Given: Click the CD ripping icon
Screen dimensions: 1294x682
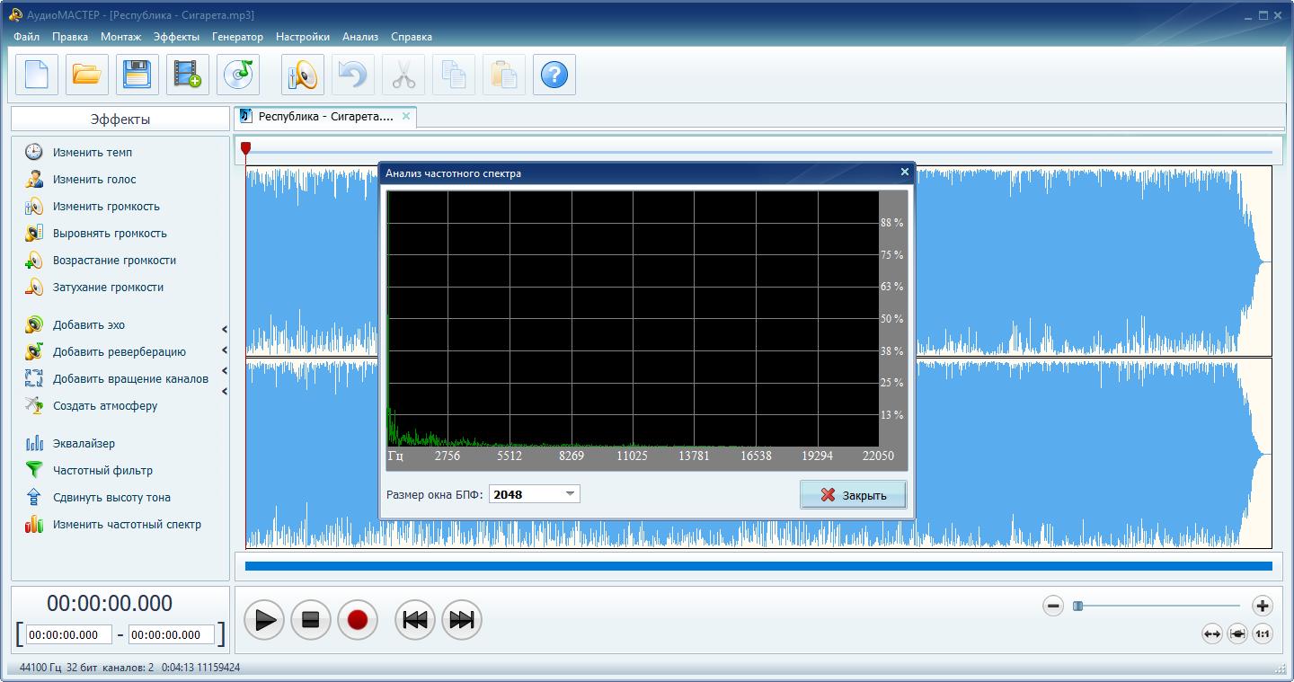Looking at the screenshot, I should 238,75.
